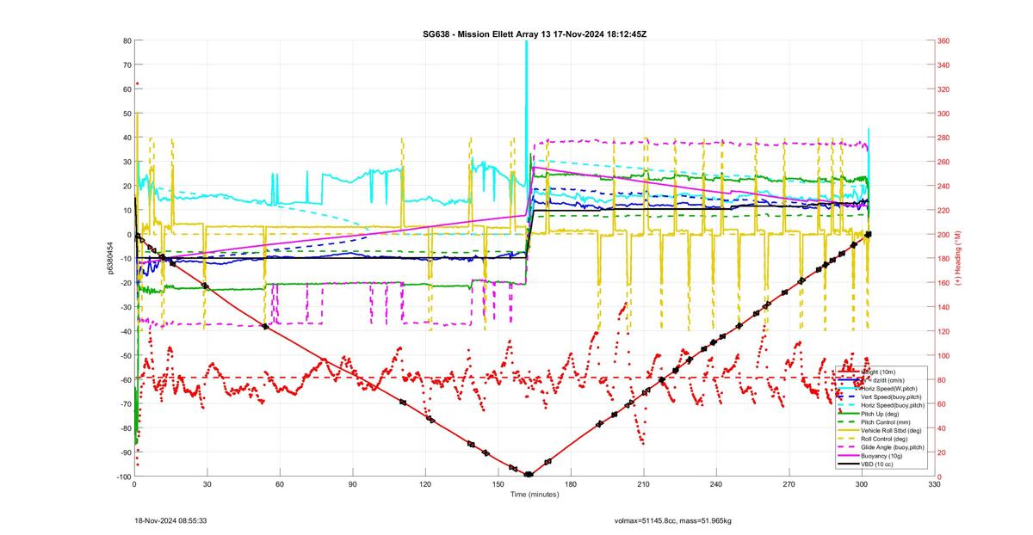Screen dimensions: 1033x535
Task: Select 'Pitch Control (mm)' legend entry
Action: click(886, 422)
